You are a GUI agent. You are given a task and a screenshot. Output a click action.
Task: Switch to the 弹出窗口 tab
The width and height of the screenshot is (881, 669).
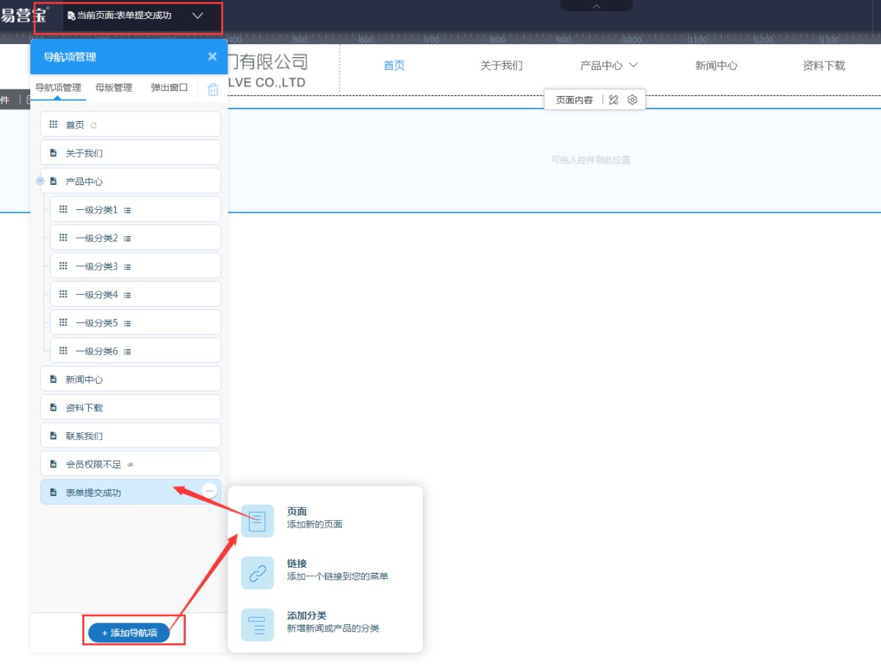click(x=170, y=87)
